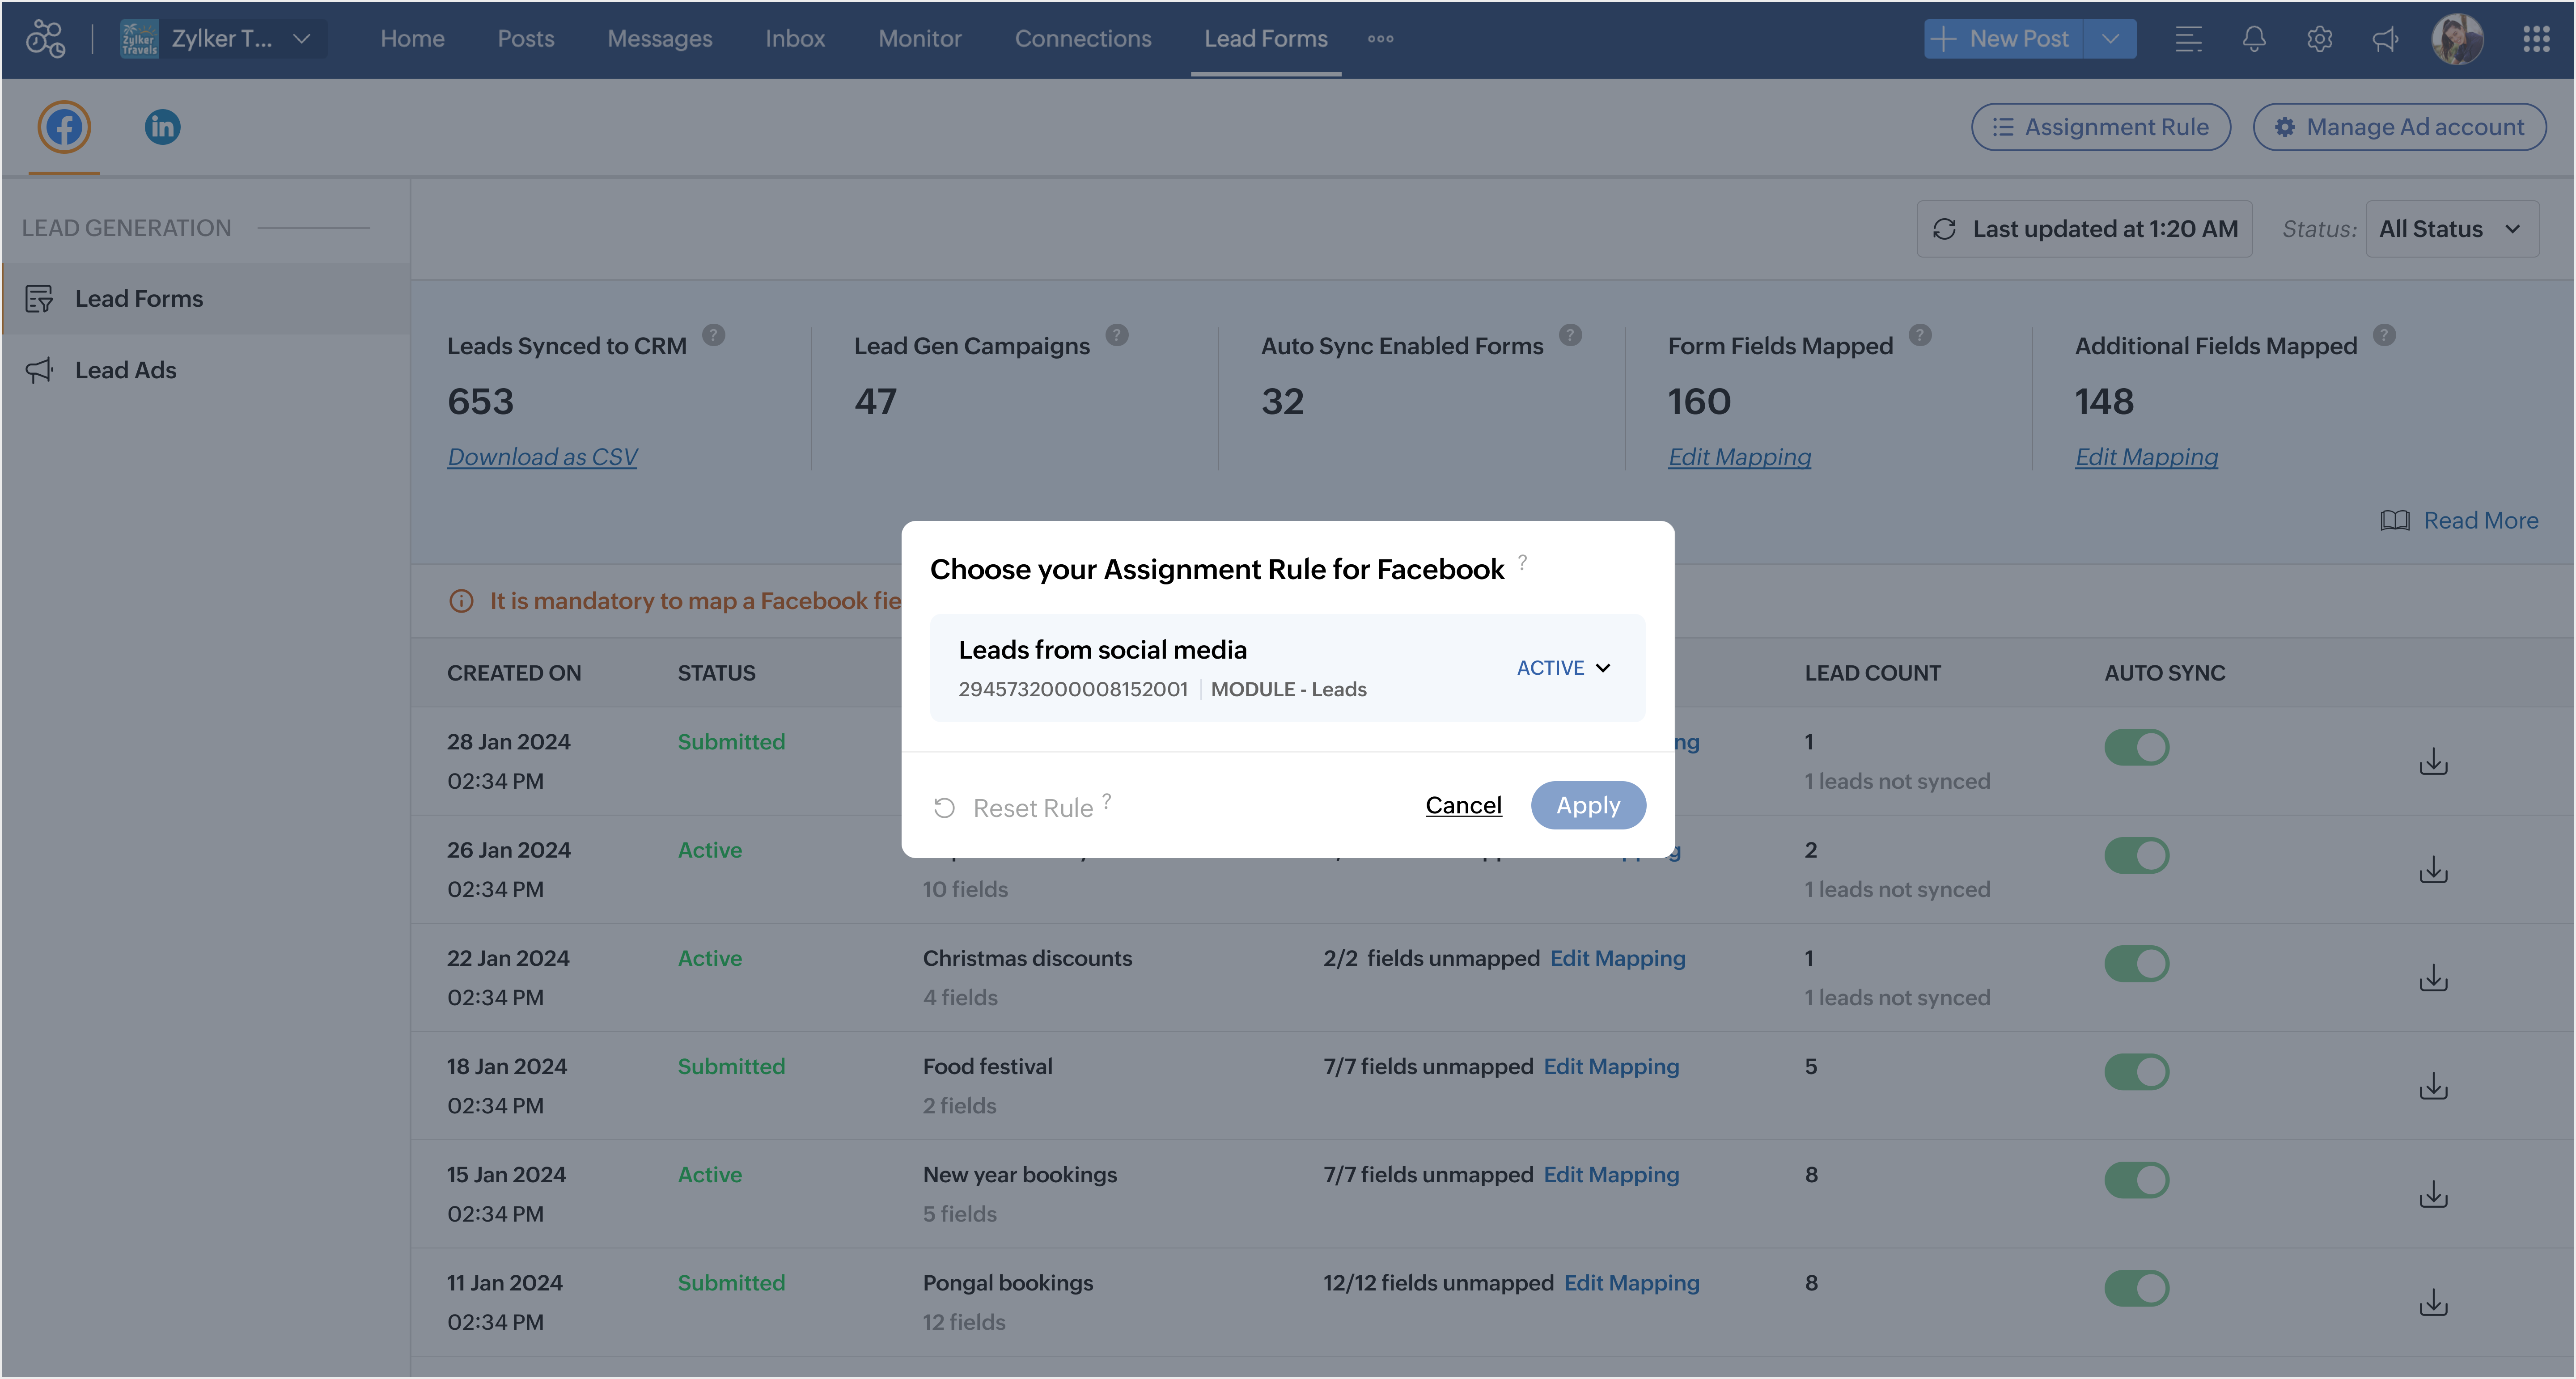The height and width of the screenshot is (1379, 2576).
Task: Click Edit Mapping for New year bookings
Action: coord(1611,1174)
